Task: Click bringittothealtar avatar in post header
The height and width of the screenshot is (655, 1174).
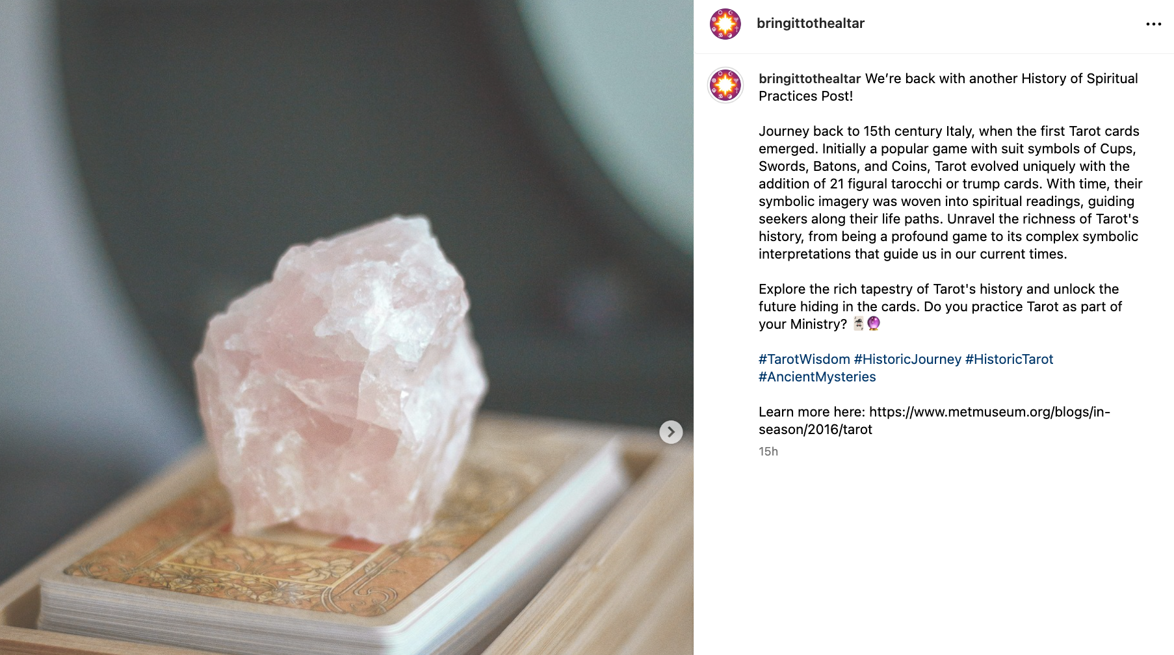Action: (725, 24)
